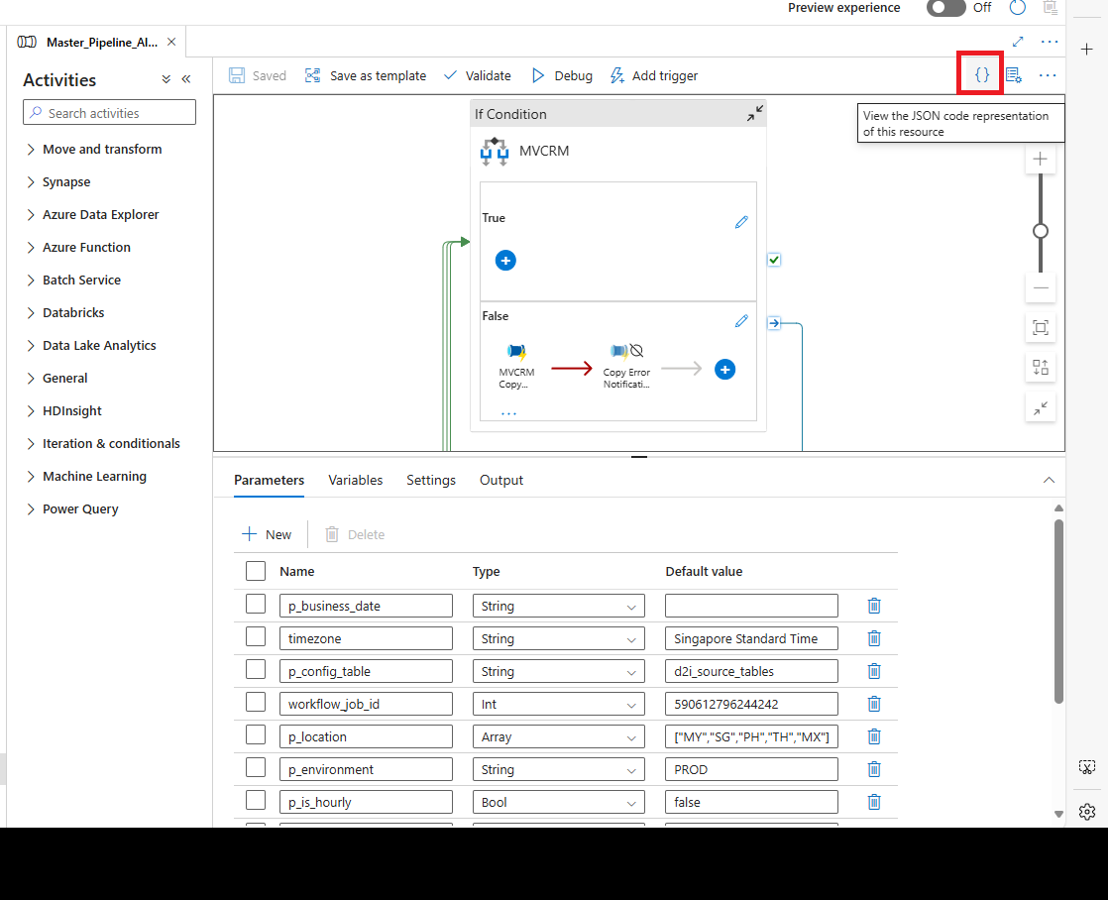Expand the pipeline editor to full screen
Screen dimensions: 1108x900
tap(1018, 42)
